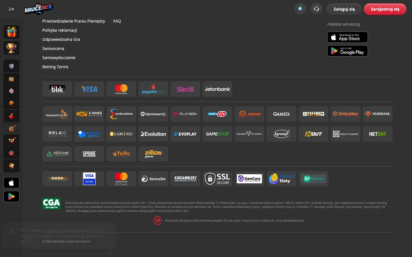412x257 pixels.
Task: Click the Amigo Gaming provider logo
Action: click(250, 114)
